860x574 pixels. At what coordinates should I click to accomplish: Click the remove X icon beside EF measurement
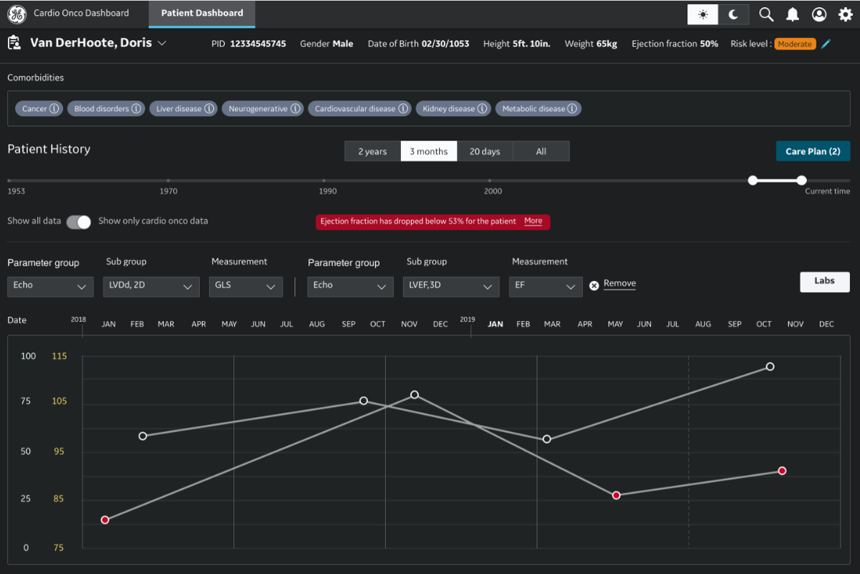pos(594,285)
